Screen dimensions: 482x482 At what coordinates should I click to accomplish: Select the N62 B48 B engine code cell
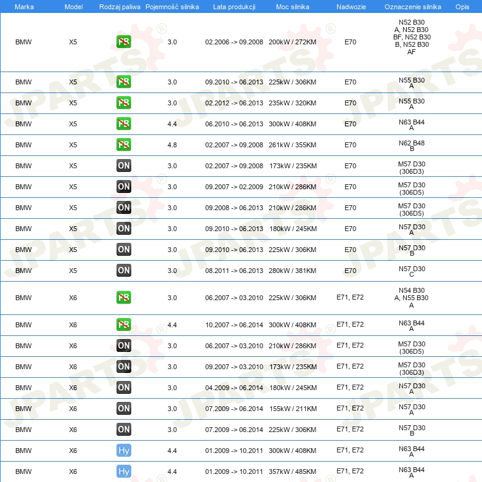(x=411, y=145)
